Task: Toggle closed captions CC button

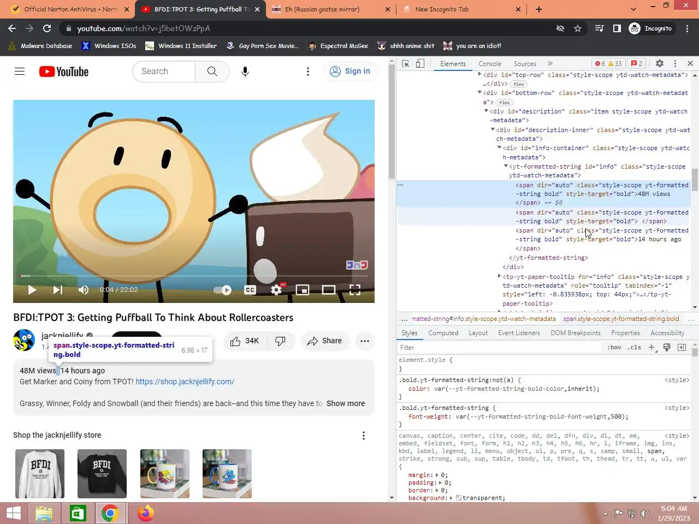Action: pyautogui.click(x=250, y=290)
